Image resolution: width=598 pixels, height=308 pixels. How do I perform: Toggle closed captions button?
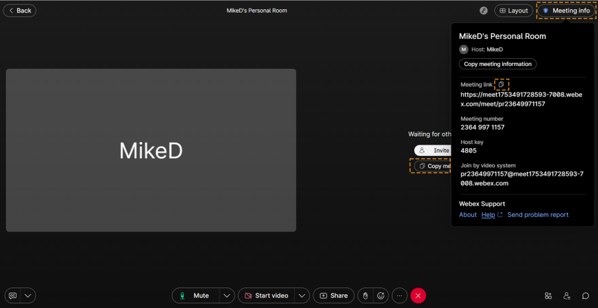(x=13, y=295)
